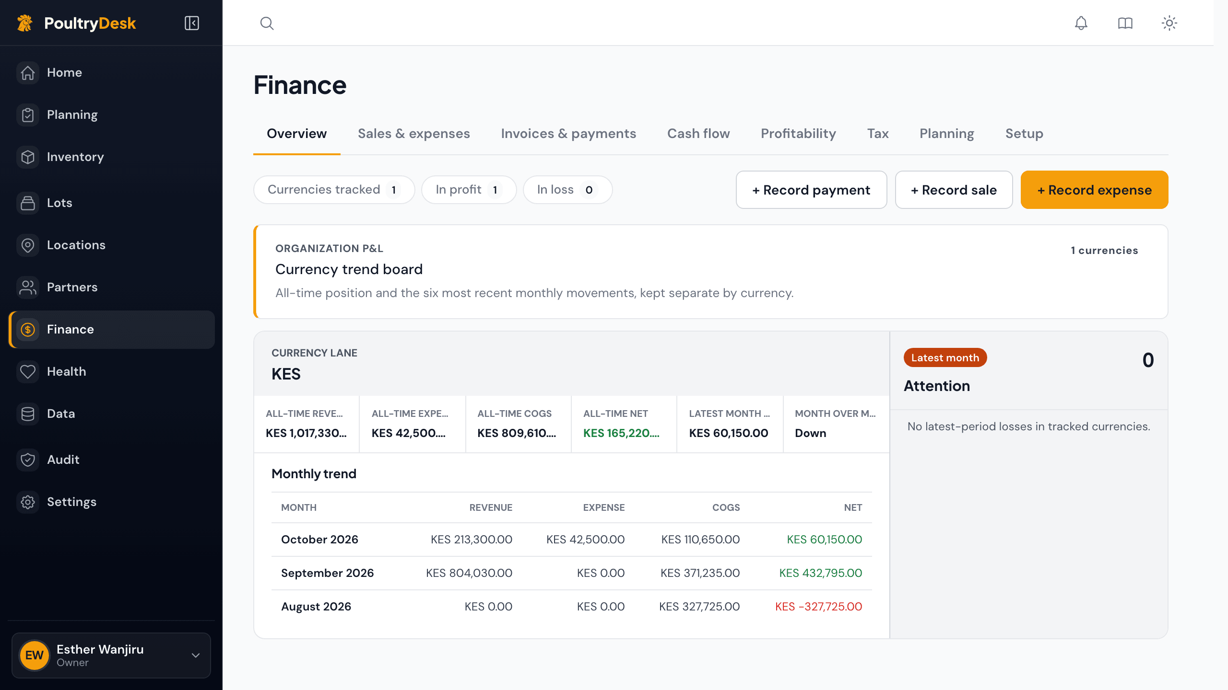1228x690 pixels.
Task: Click the Currencies tracked chip
Action: click(x=334, y=190)
